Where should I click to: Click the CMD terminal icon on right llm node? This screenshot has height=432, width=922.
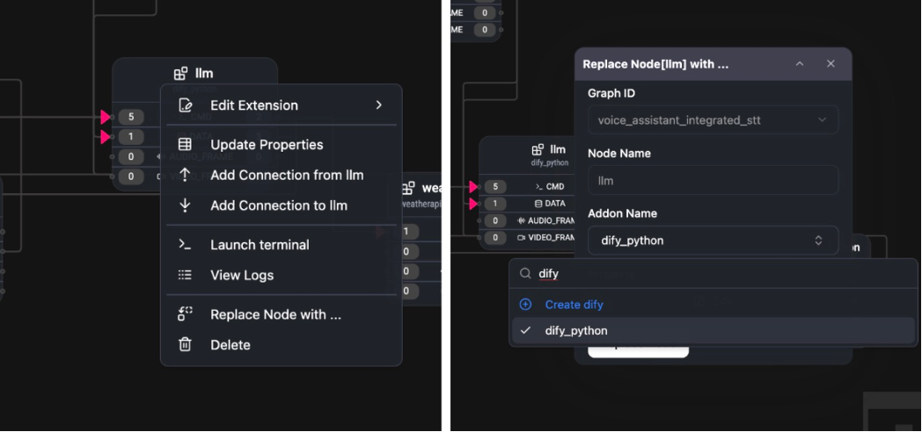click(x=538, y=187)
